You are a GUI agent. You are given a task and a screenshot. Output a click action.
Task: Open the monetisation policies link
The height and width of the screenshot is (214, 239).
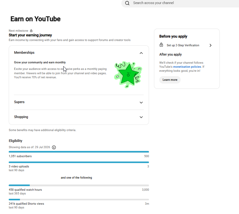[x=187, y=67]
